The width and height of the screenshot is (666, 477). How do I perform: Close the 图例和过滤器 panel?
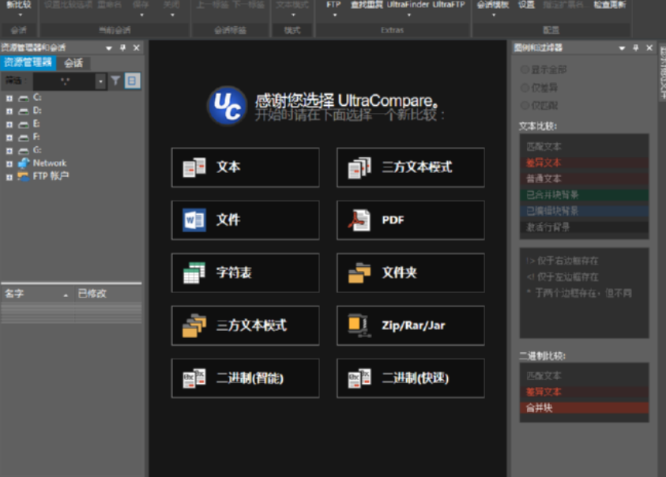[649, 47]
